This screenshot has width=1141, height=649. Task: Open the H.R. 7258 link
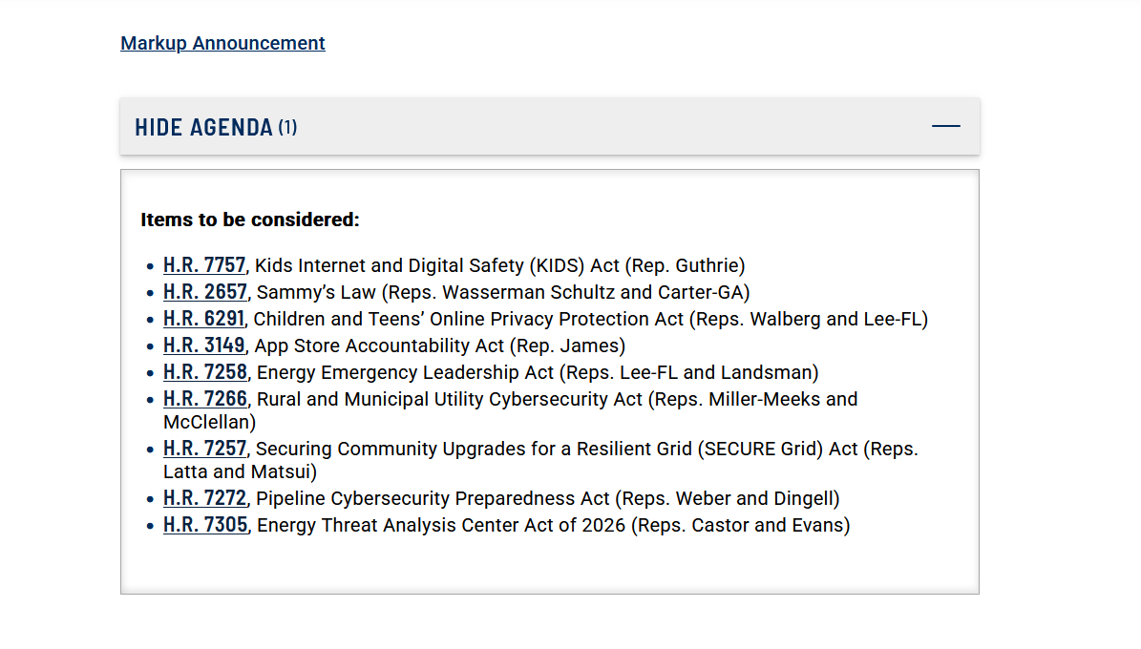205,372
